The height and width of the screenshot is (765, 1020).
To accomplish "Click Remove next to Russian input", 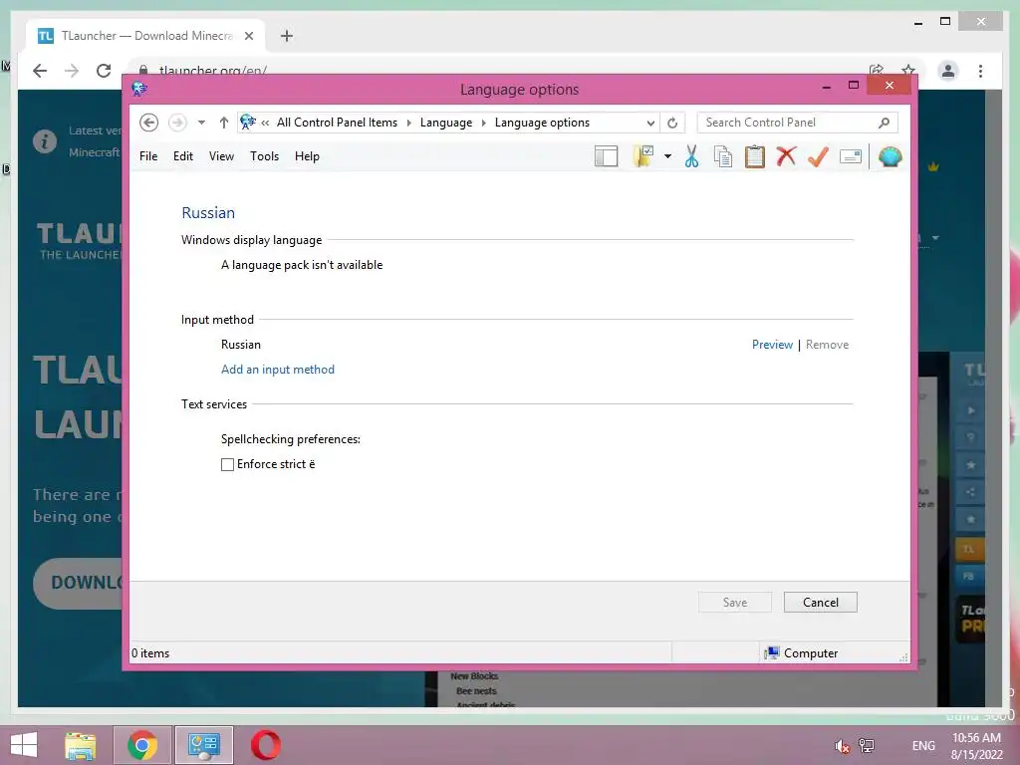I will coord(827,344).
